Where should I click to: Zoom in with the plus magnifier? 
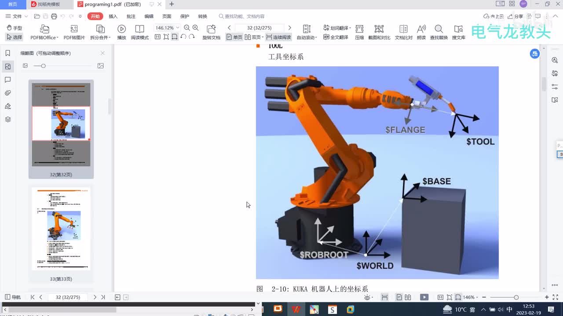coord(195,28)
